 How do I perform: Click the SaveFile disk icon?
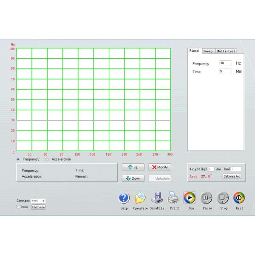[x=157, y=198]
